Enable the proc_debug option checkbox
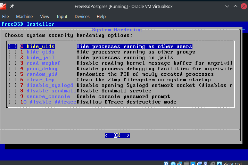 click(13, 68)
